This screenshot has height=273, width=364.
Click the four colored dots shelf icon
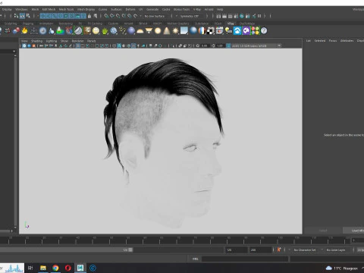pos(256,31)
